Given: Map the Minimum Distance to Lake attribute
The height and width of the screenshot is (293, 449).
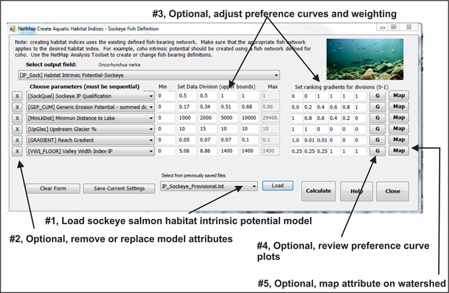Looking at the screenshot, I should coord(399,118).
